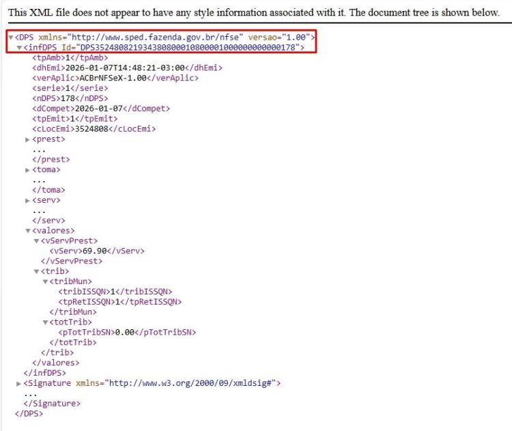512x431 pixels.
Task: Expand the serv element
Action: 28,200
